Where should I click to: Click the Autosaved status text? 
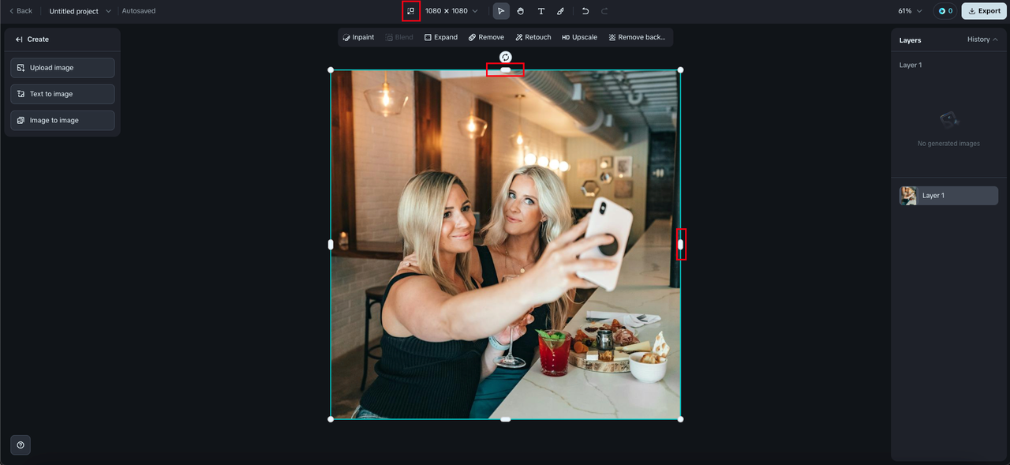coord(139,11)
